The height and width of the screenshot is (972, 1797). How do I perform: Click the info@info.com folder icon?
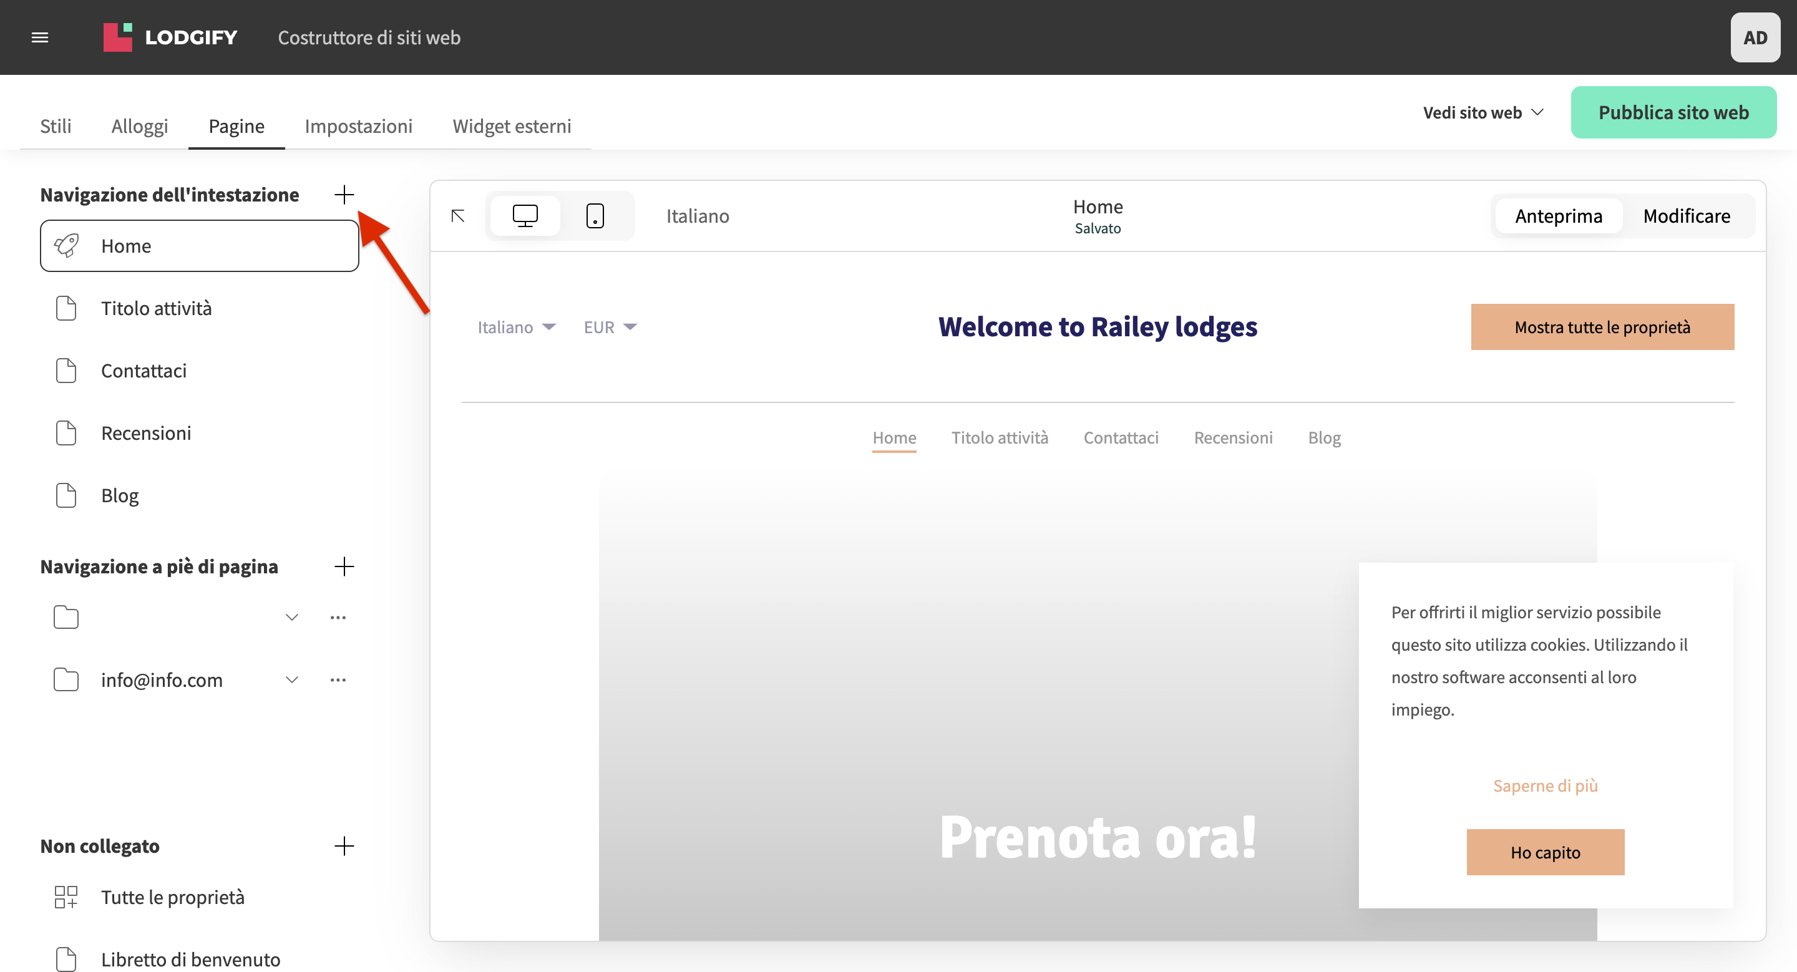[66, 679]
